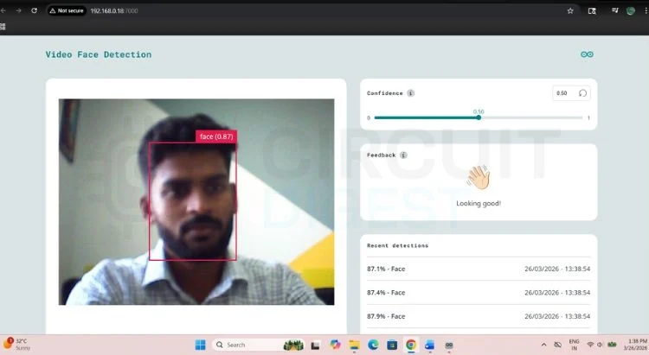Image resolution: width=649 pixels, height=355 pixels.
Task: Click the face (0.87) detection label
Action: coord(216,136)
